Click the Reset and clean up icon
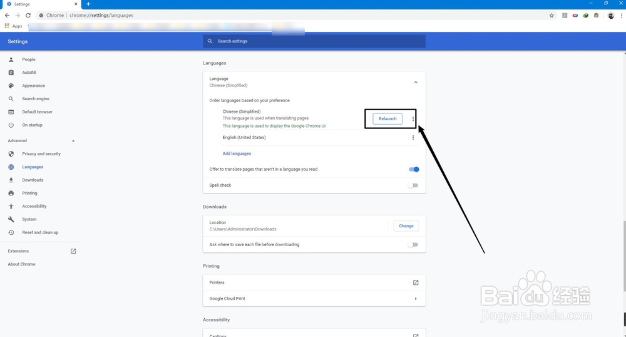The height and width of the screenshot is (337, 626). pos(11,232)
